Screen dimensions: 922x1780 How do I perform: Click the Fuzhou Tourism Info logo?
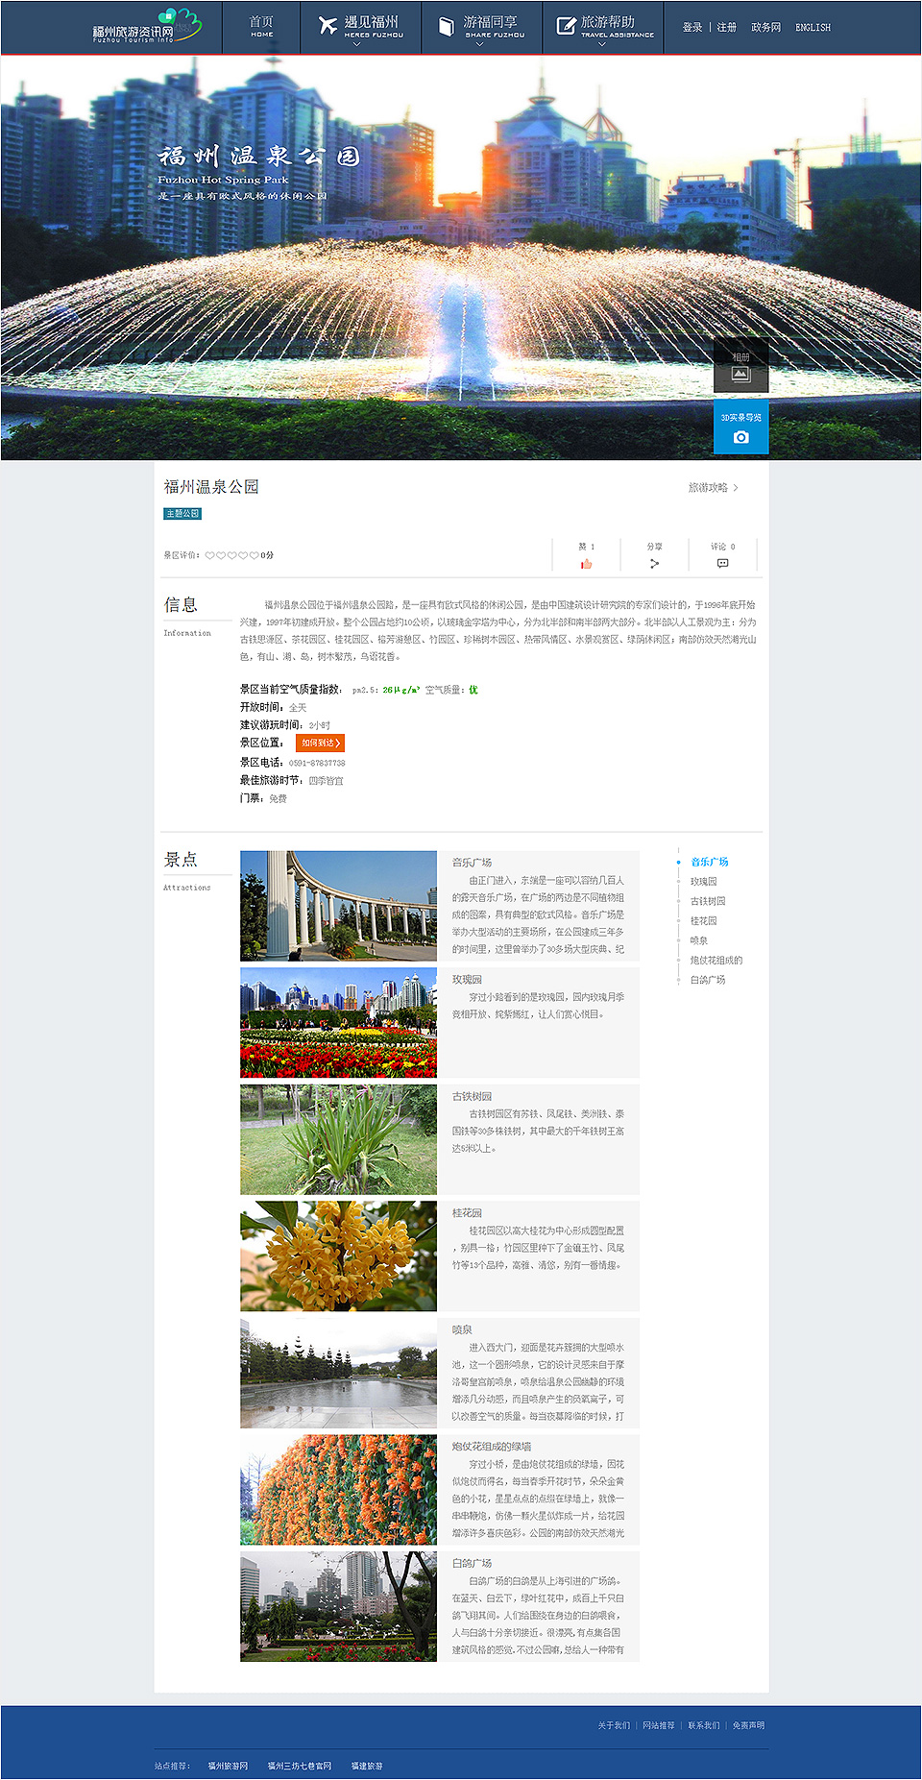[x=145, y=27]
